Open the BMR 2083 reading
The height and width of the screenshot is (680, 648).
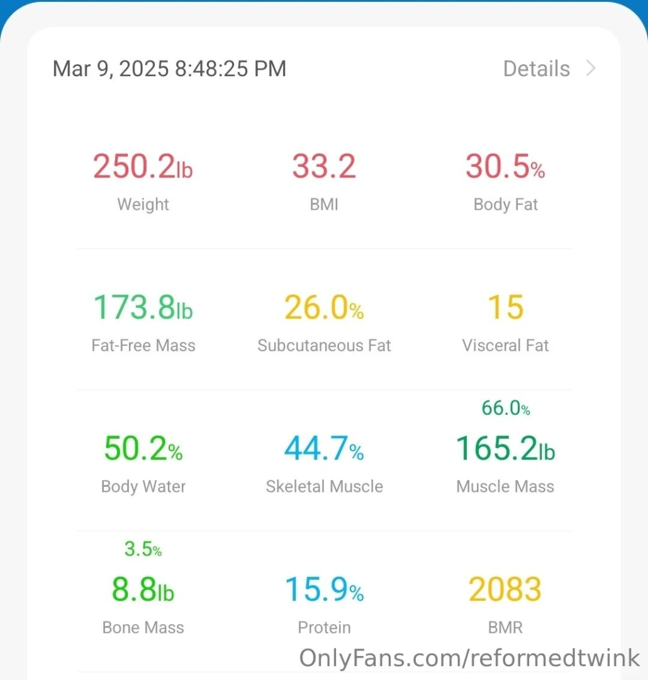click(x=505, y=590)
